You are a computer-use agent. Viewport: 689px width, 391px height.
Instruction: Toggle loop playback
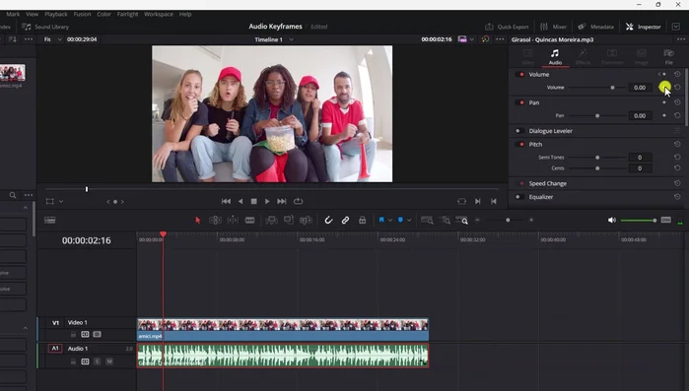point(299,202)
